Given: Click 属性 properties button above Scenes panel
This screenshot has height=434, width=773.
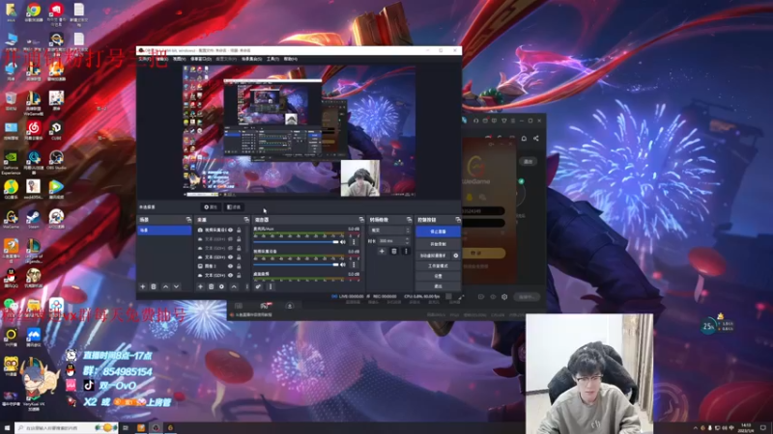Looking at the screenshot, I should (211, 207).
